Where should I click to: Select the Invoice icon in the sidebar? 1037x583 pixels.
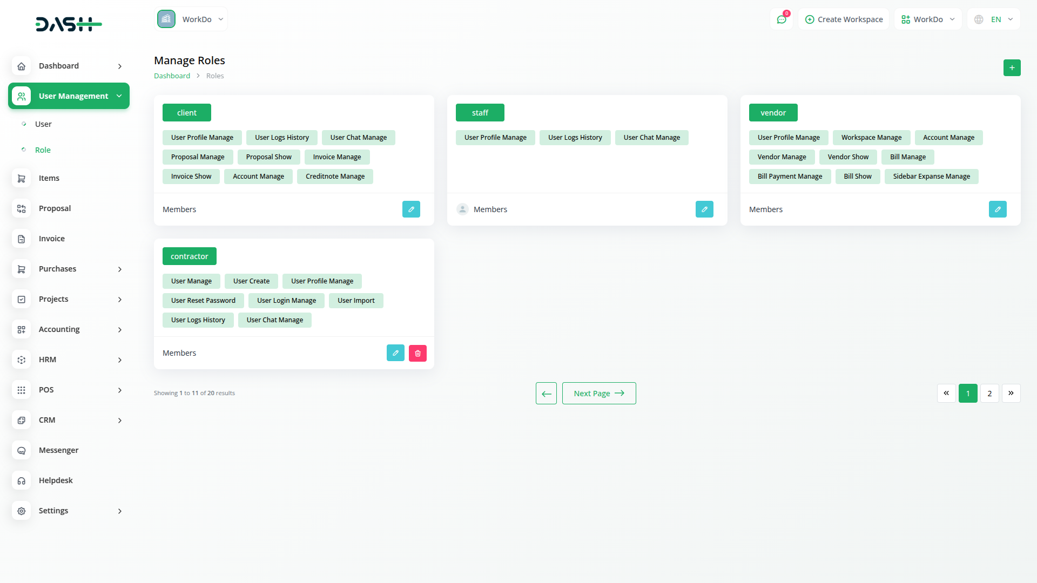21,239
